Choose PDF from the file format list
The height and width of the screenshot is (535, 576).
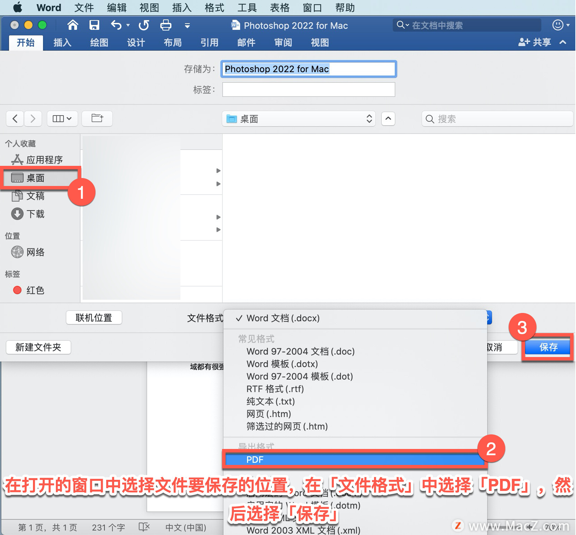click(355, 460)
